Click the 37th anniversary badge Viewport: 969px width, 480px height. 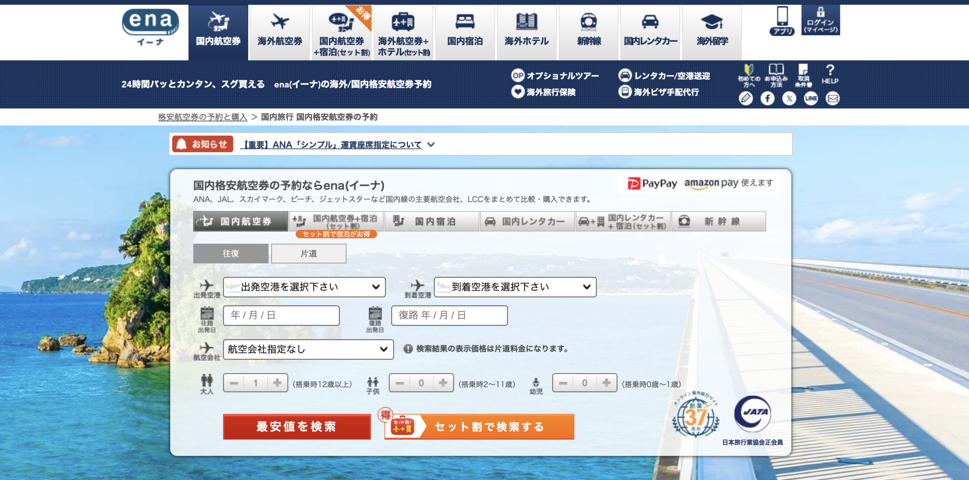[x=696, y=415]
